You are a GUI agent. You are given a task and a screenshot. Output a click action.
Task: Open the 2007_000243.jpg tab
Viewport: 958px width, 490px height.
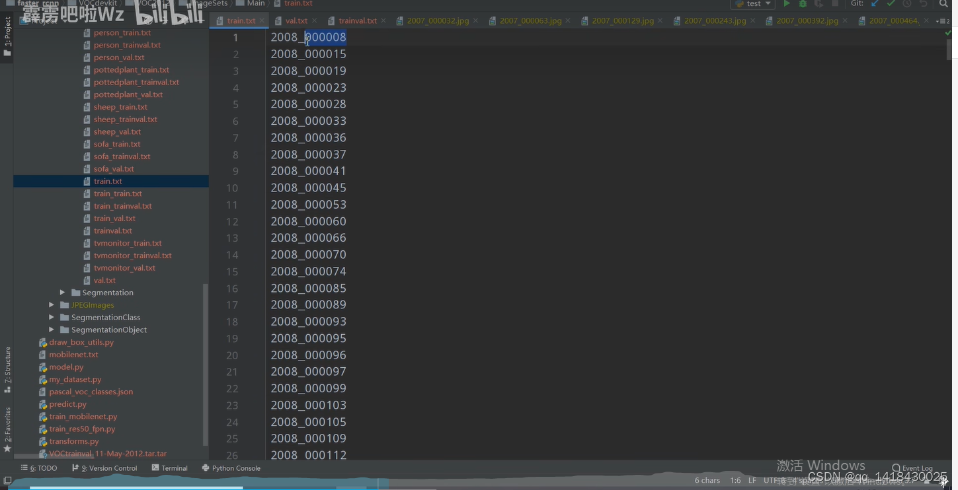715,21
